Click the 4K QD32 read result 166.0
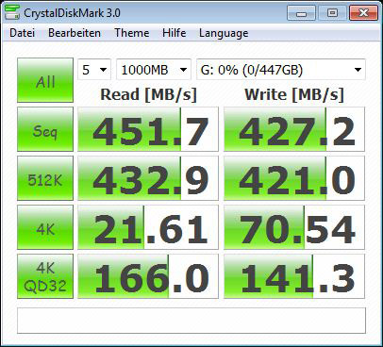Image resolution: width=383 pixels, height=347 pixels. coord(148,276)
